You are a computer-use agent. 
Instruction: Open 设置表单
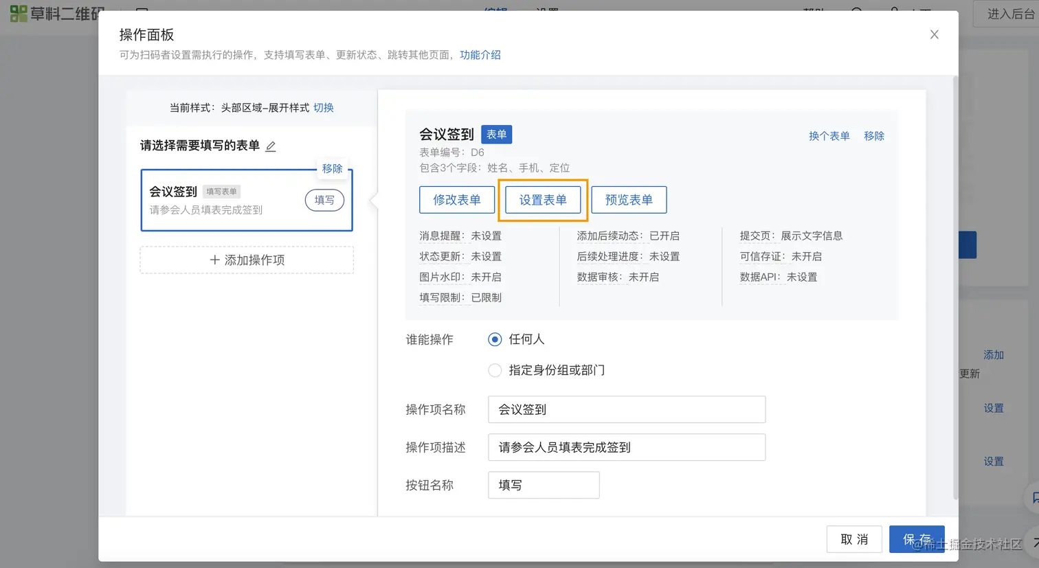[543, 200]
